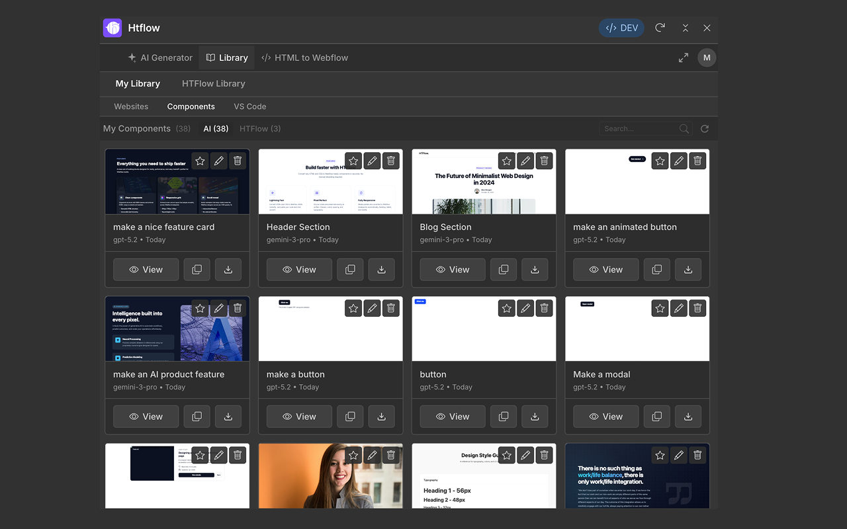Screen dimensions: 847x529
Task: Switch to HTFlow Library tab
Action: point(214,83)
